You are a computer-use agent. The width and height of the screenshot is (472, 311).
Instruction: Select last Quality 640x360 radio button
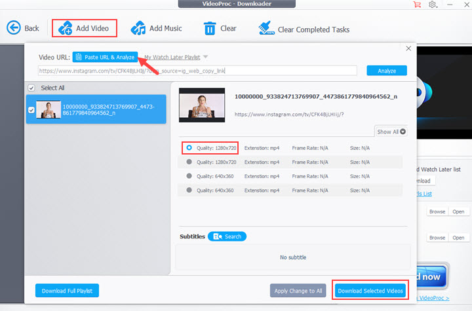189,190
